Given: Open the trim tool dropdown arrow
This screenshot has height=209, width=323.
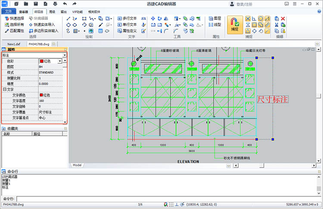Looking at the screenshot, I should click(x=180, y=25).
